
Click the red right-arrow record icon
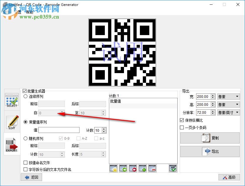pyautogui.click(x=133, y=168)
